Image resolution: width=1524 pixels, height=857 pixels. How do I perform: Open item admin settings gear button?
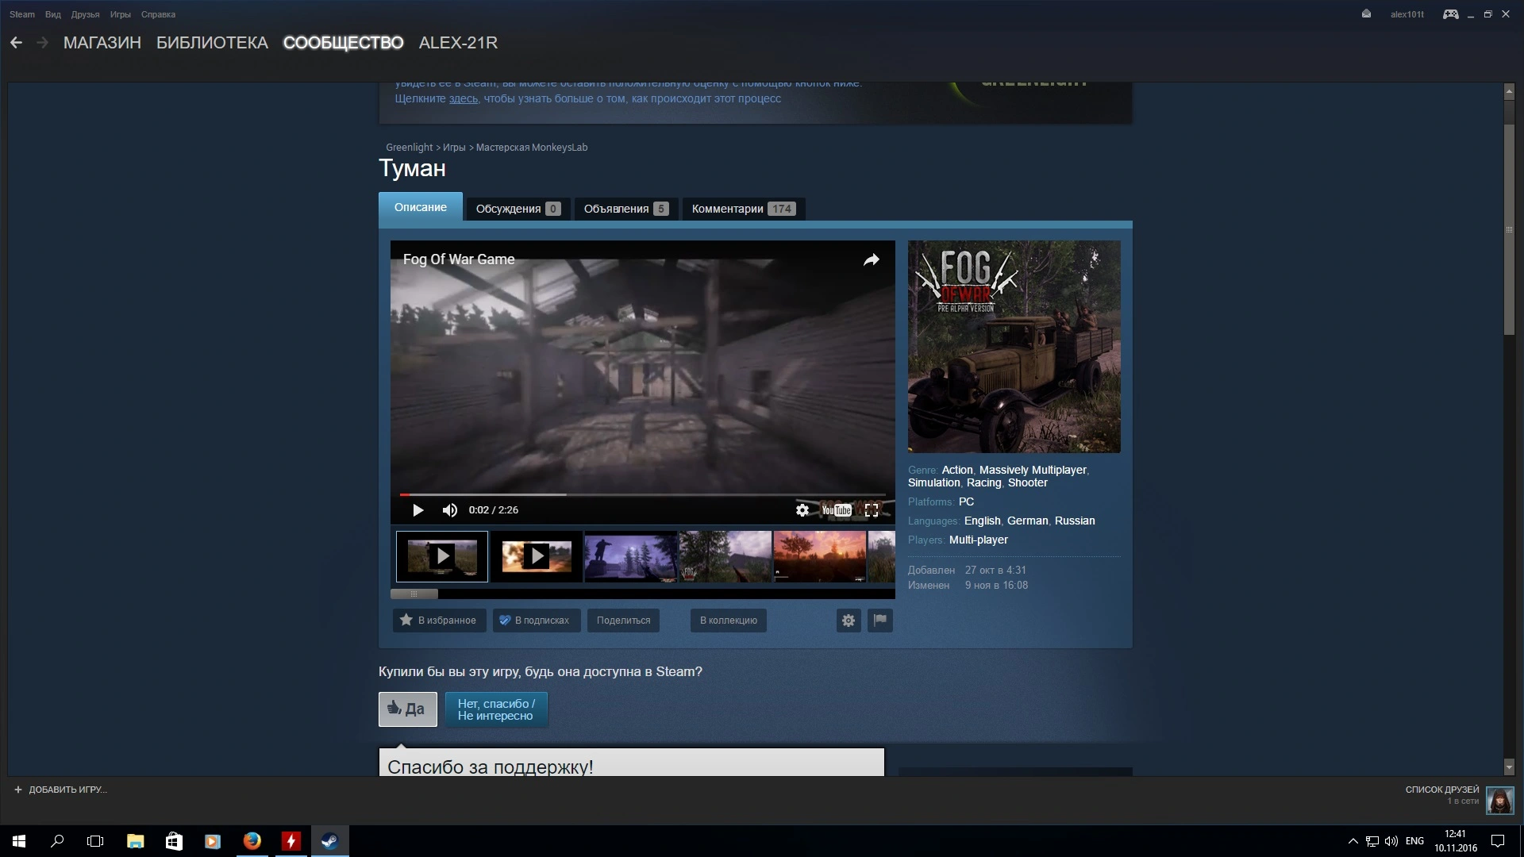tap(849, 621)
